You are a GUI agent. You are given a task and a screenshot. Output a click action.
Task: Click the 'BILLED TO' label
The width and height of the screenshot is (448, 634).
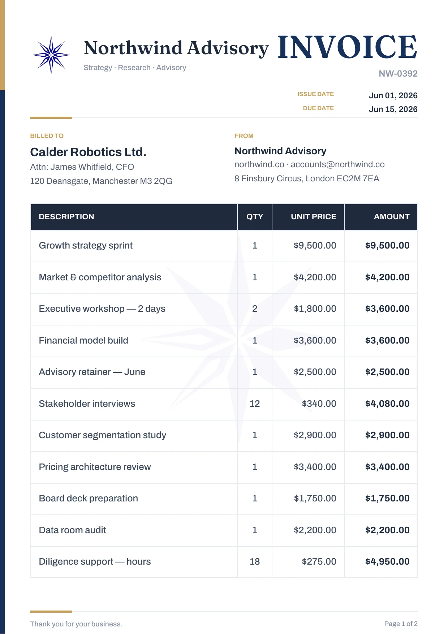pyautogui.click(x=47, y=136)
